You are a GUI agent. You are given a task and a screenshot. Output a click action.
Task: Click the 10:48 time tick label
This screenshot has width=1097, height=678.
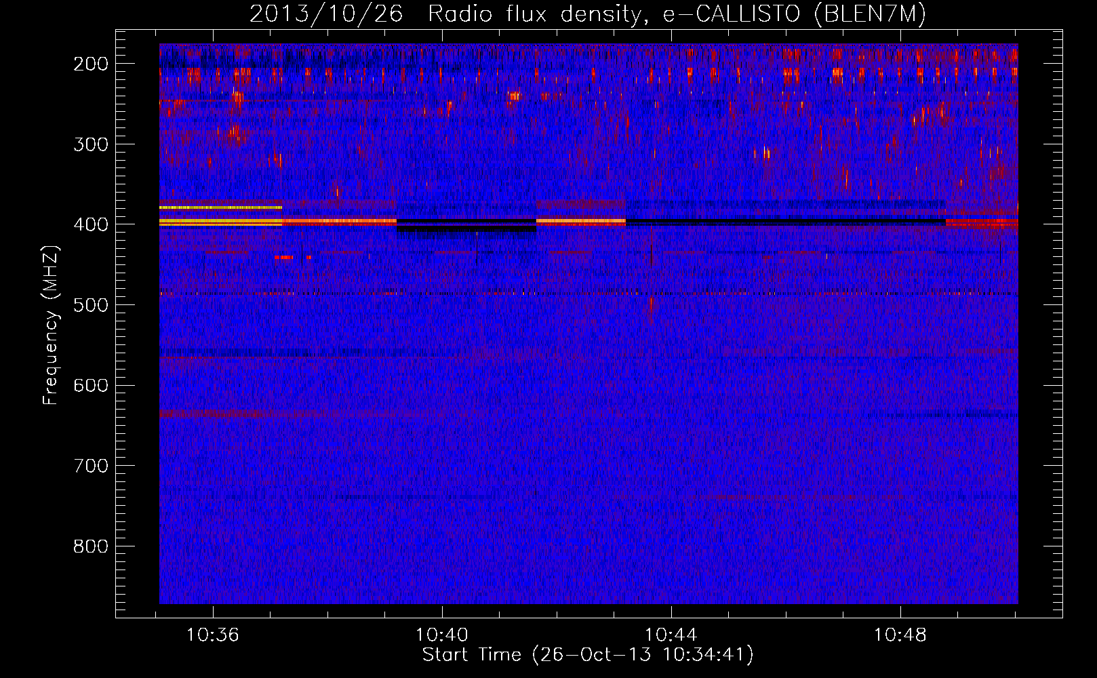[x=900, y=635]
